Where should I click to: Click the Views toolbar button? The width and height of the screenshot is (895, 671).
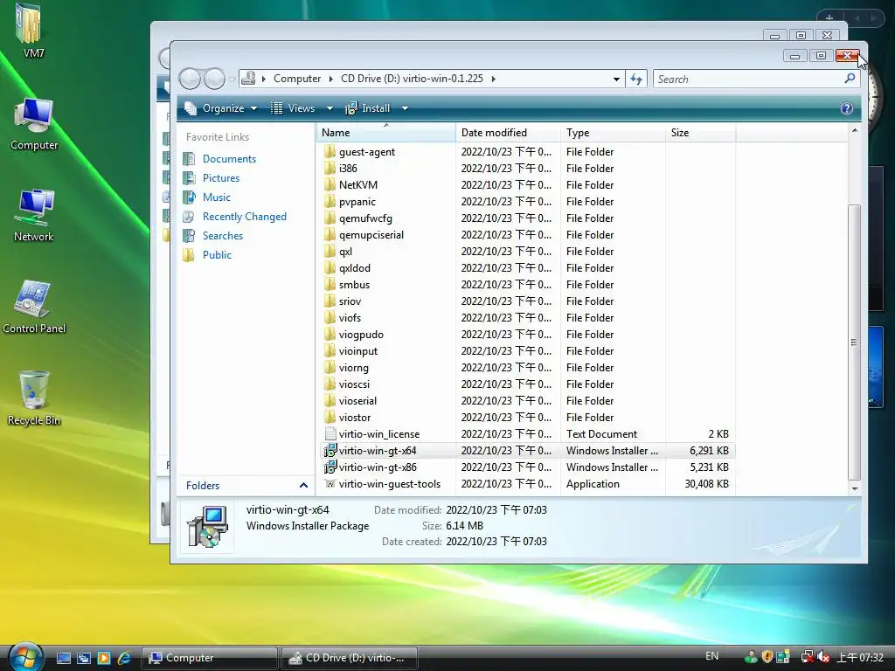point(293,108)
